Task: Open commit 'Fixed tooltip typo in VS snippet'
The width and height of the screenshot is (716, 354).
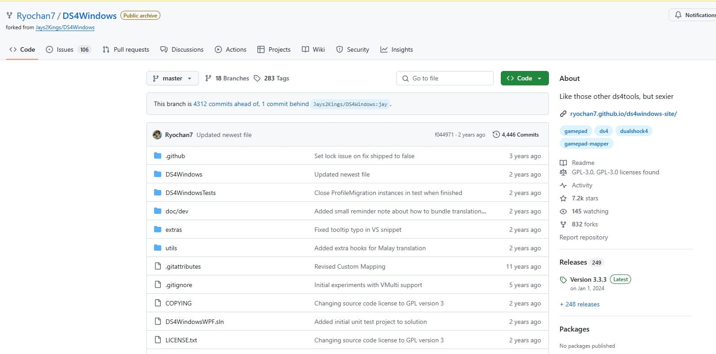Action: pyautogui.click(x=358, y=230)
